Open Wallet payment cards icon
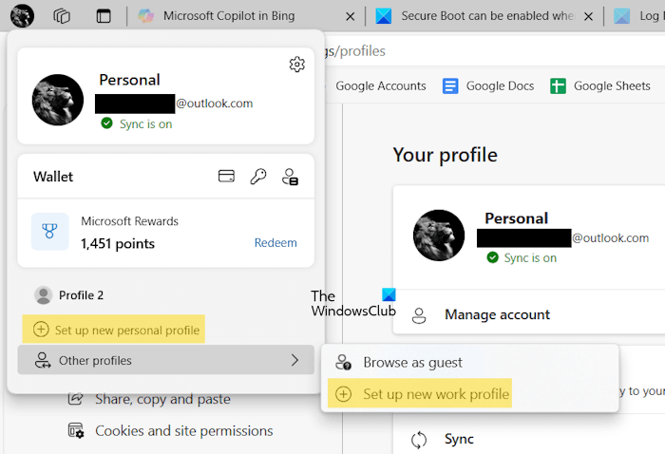 226,176
